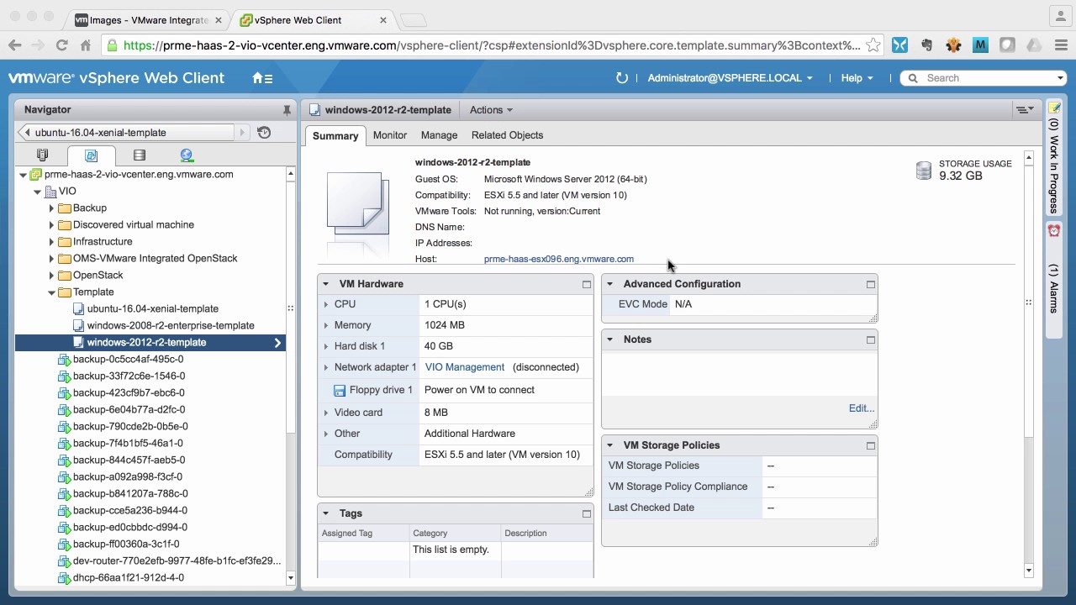Click the refresh icon in header
The image size is (1076, 605).
[622, 78]
